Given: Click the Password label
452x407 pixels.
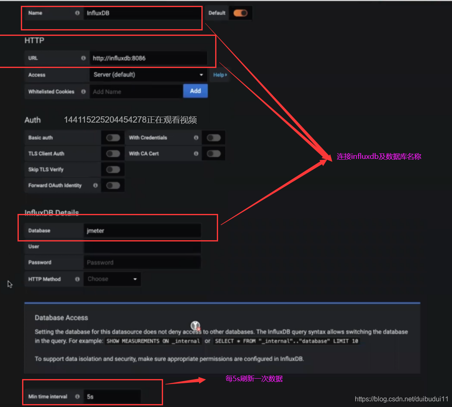Looking at the screenshot, I should click(40, 263).
